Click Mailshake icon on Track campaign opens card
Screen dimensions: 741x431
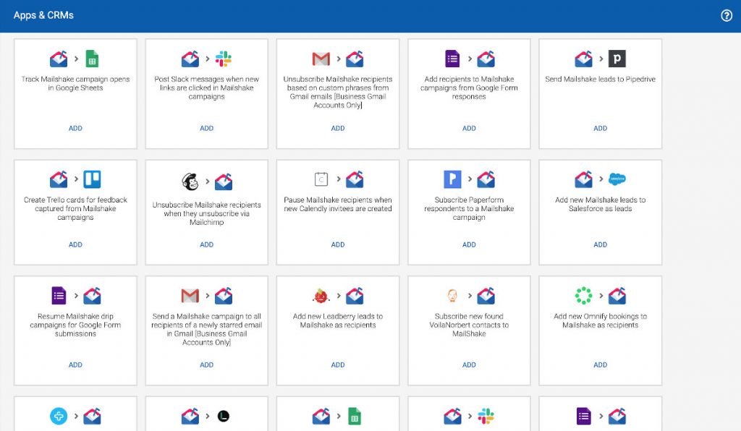59,59
